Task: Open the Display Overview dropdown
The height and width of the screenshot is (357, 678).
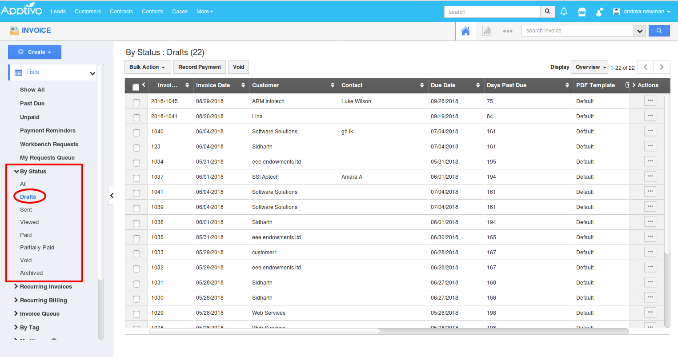Action: pos(590,67)
